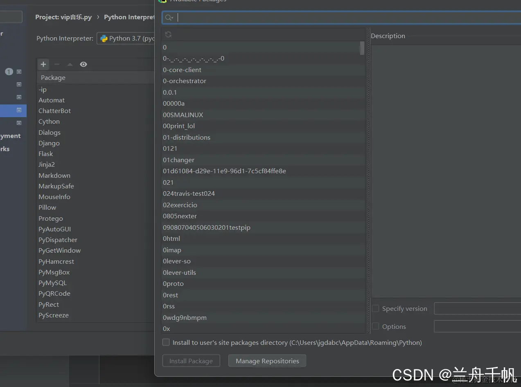Screen dimensions: 521x387
Task: Select the installed Automat package
Action: pyautogui.click(x=96, y=100)
